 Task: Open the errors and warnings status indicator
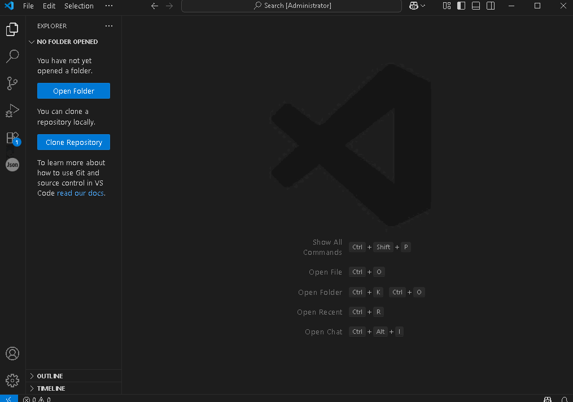point(37,399)
